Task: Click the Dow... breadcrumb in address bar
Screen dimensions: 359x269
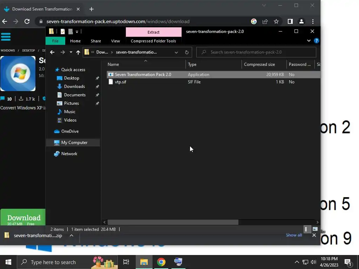Action: pos(102,52)
